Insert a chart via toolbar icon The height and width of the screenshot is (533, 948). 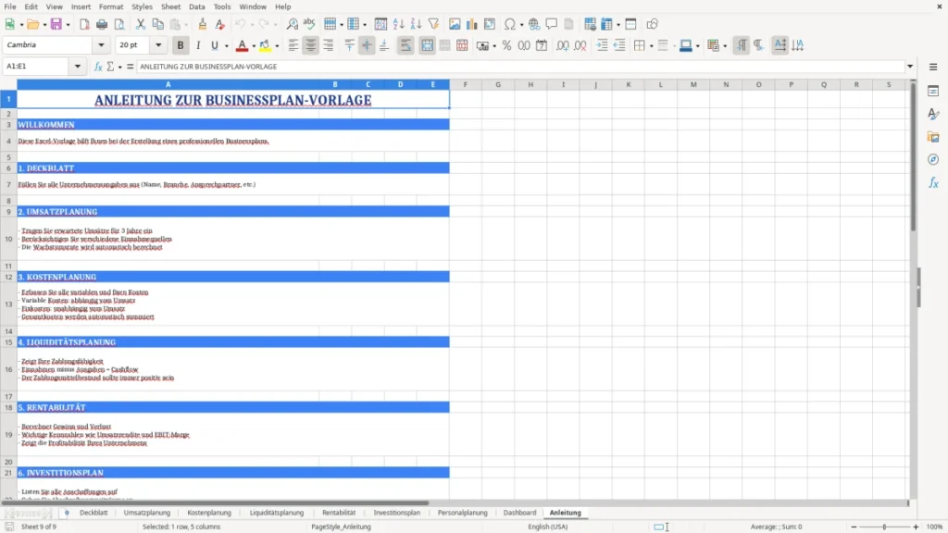[x=472, y=24]
